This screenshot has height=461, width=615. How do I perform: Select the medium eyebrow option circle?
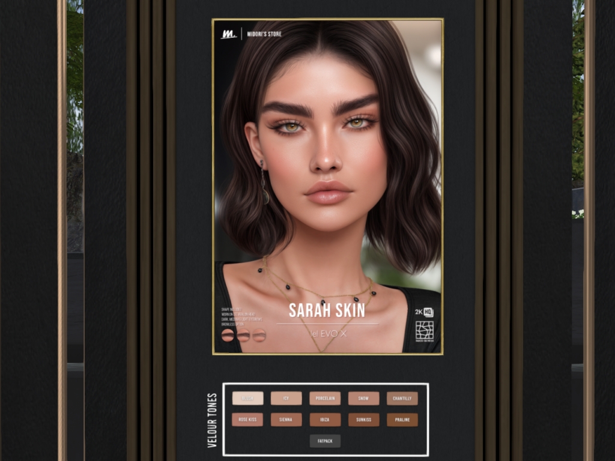243,336
